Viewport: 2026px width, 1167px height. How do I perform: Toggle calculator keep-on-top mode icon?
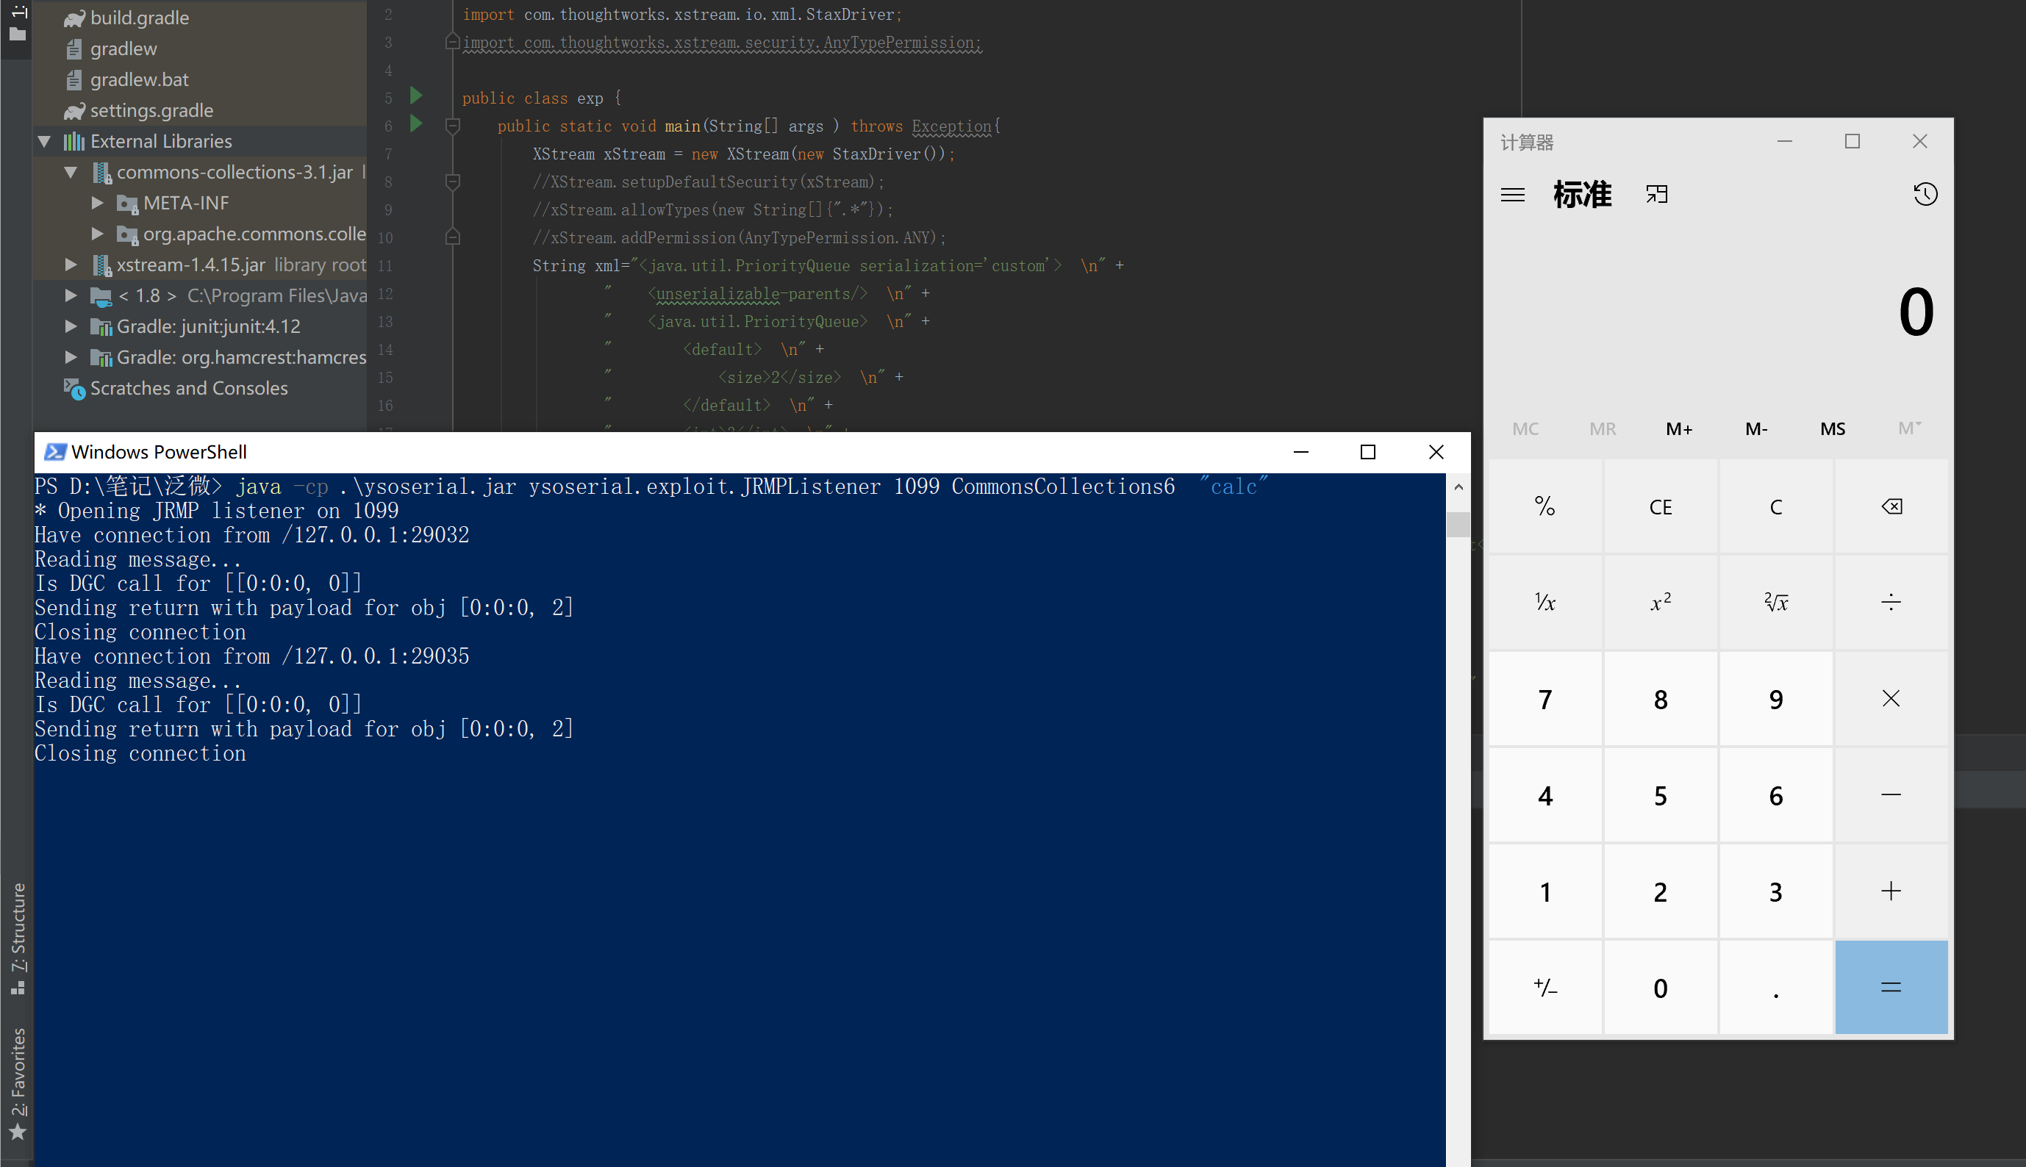click(1656, 195)
